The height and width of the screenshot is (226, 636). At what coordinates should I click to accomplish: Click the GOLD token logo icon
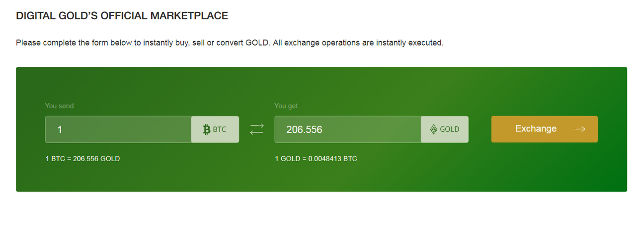tap(433, 129)
